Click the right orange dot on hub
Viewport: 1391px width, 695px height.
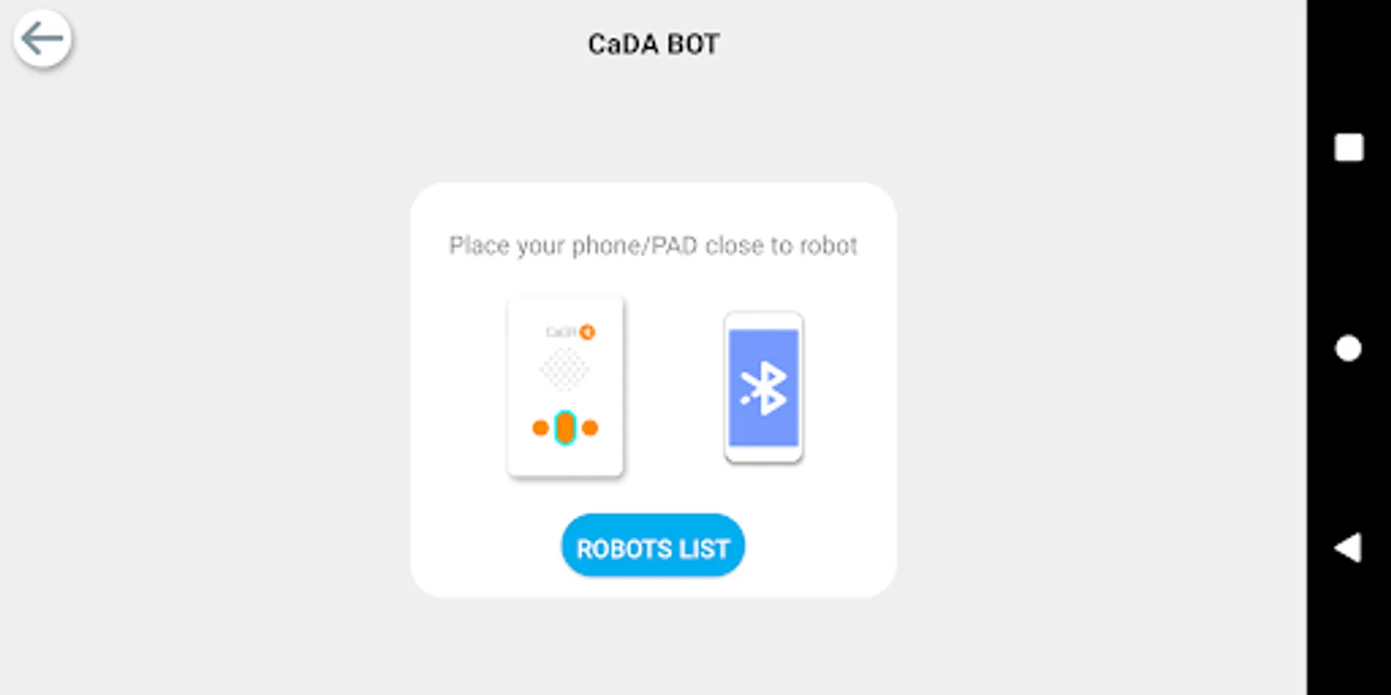point(590,428)
